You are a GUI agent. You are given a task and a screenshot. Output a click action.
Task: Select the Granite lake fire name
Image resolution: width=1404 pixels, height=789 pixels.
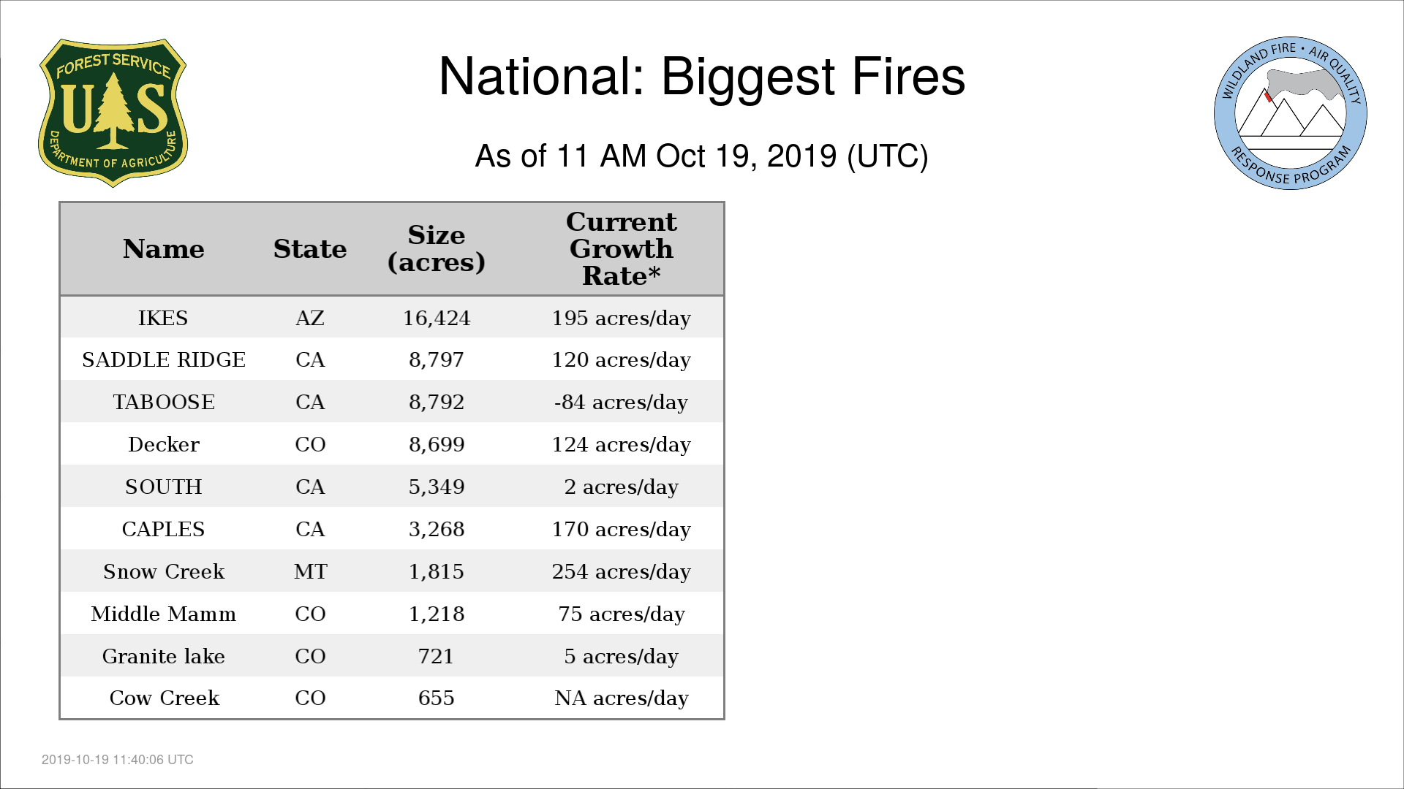pos(164,656)
